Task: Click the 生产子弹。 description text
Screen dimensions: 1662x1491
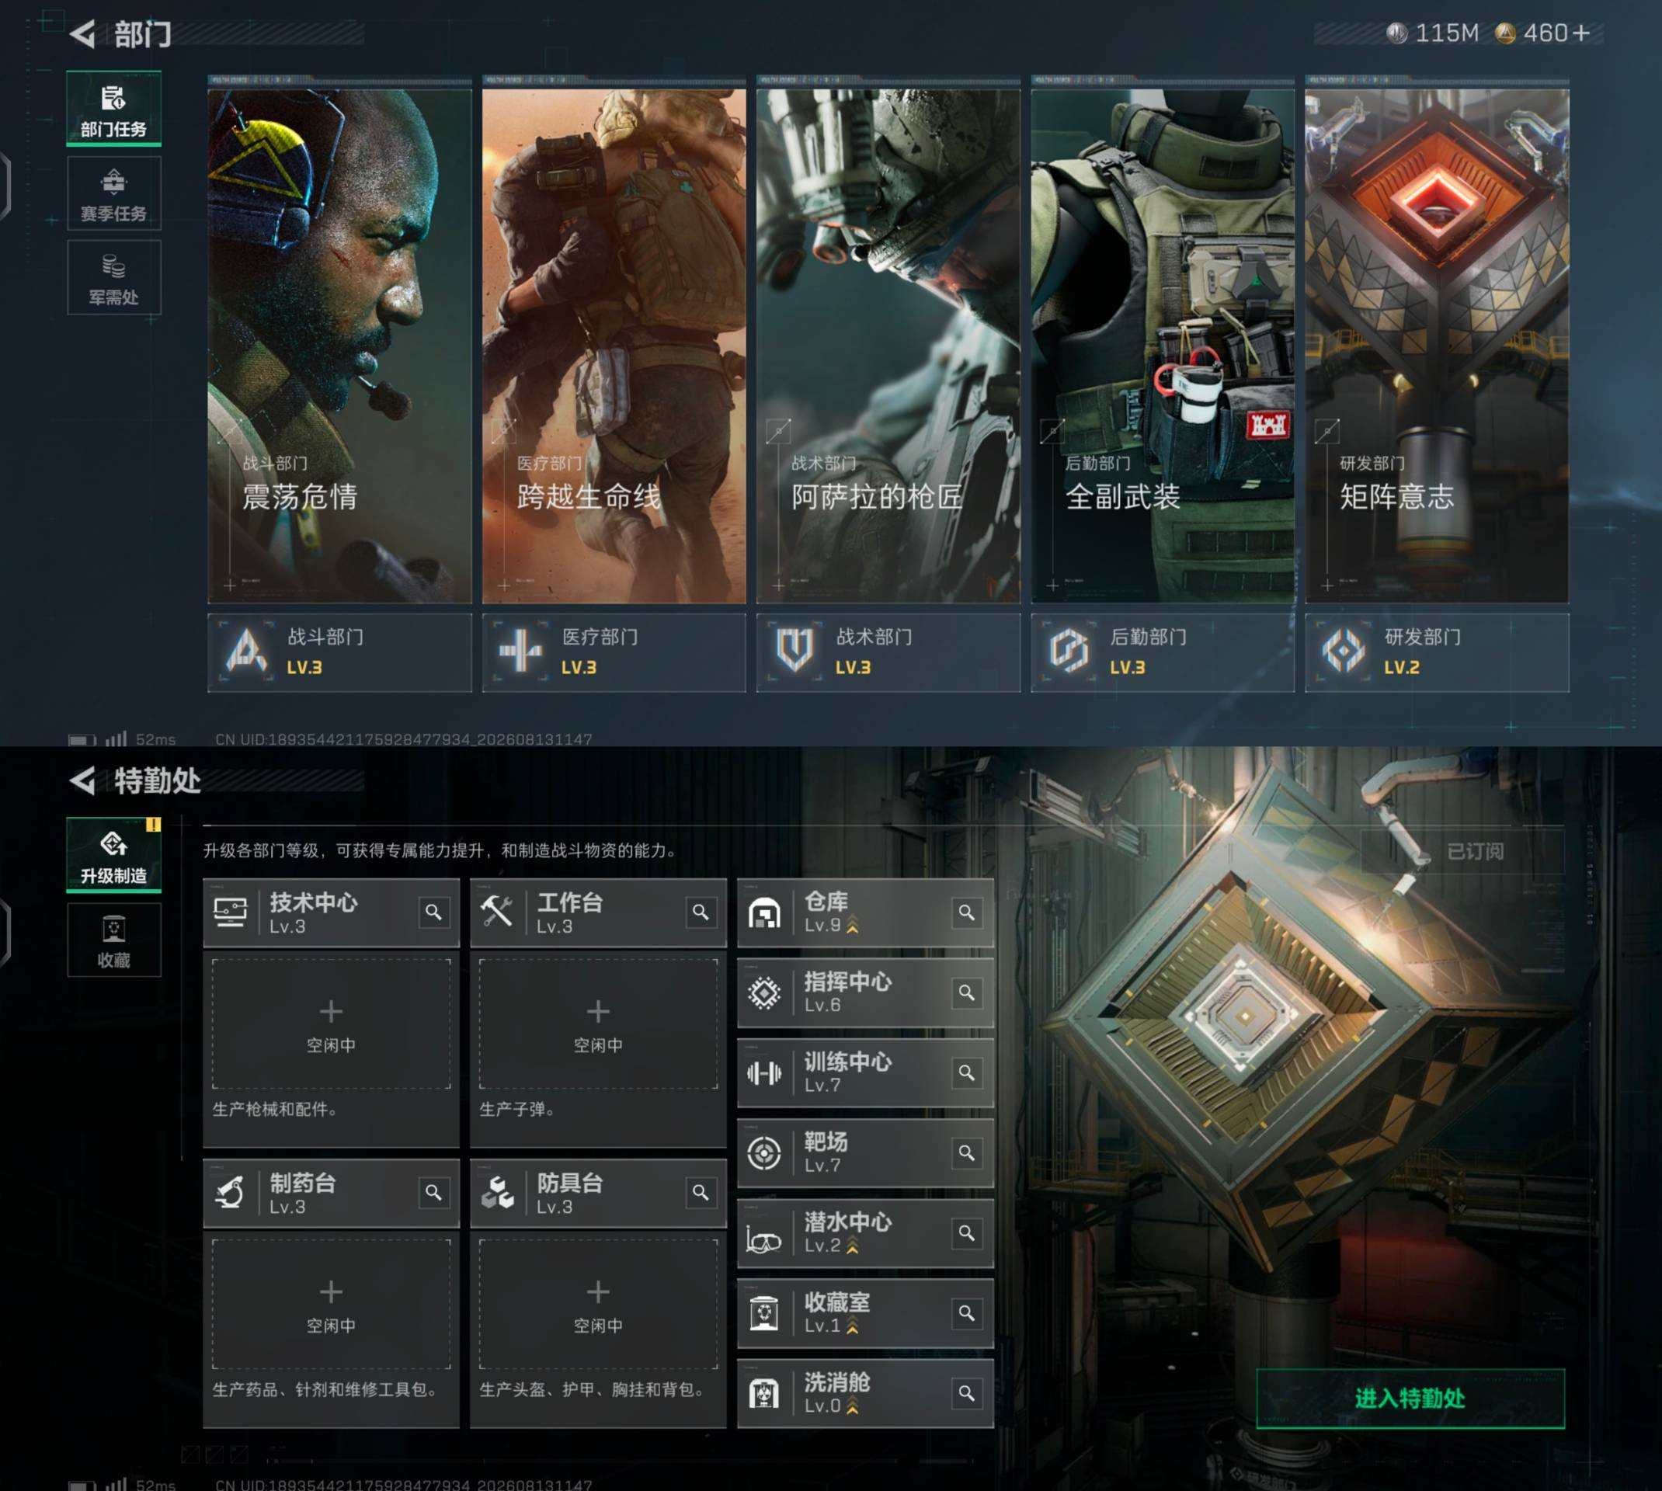Action: [517, 1109]
